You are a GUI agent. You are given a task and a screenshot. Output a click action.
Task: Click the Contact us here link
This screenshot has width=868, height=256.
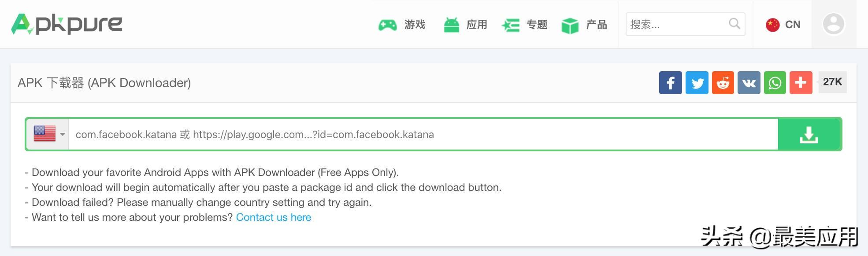[273, 217]
